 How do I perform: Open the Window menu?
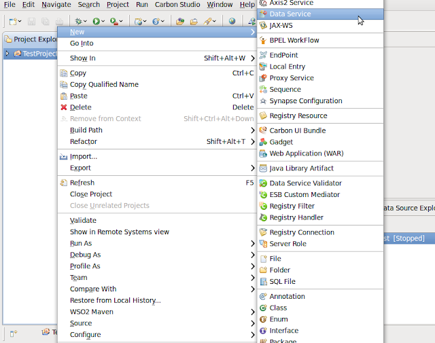[x=220, y=5]
